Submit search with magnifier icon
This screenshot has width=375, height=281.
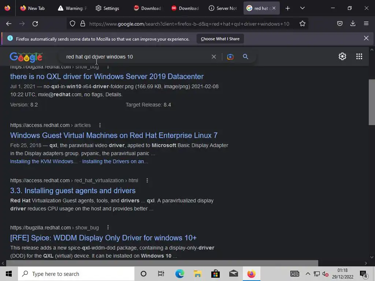pos(245,57)
